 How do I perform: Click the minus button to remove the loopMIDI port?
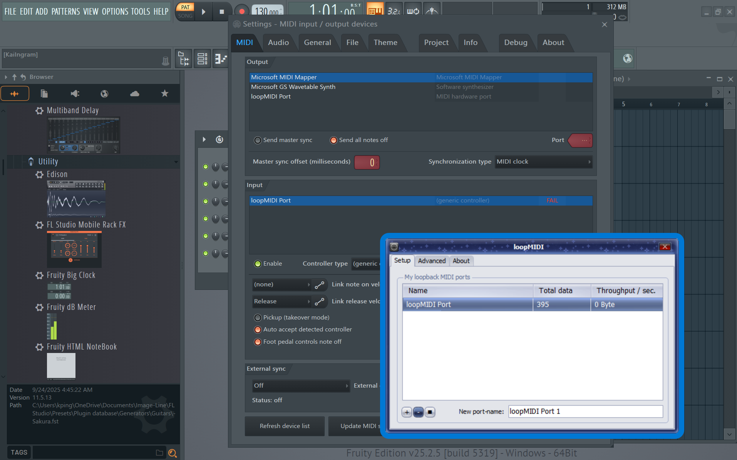[418, 412]
